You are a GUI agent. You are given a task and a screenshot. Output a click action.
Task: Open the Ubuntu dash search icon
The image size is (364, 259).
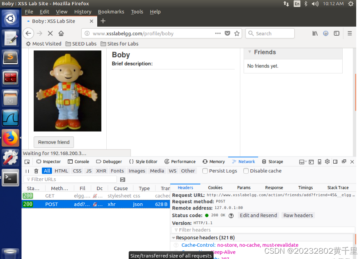click(10, 18)
